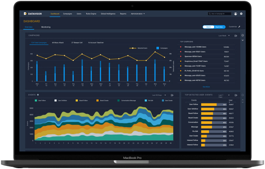This screenshot has width=265, height=169.
Task: Click the Customize wrench icon
Action: coord(239,26)
